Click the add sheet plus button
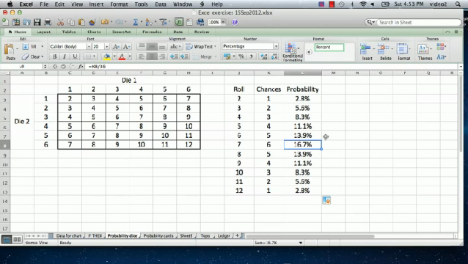Image resolution: width=468 pixels, height=264 pixels. [237, 235]
